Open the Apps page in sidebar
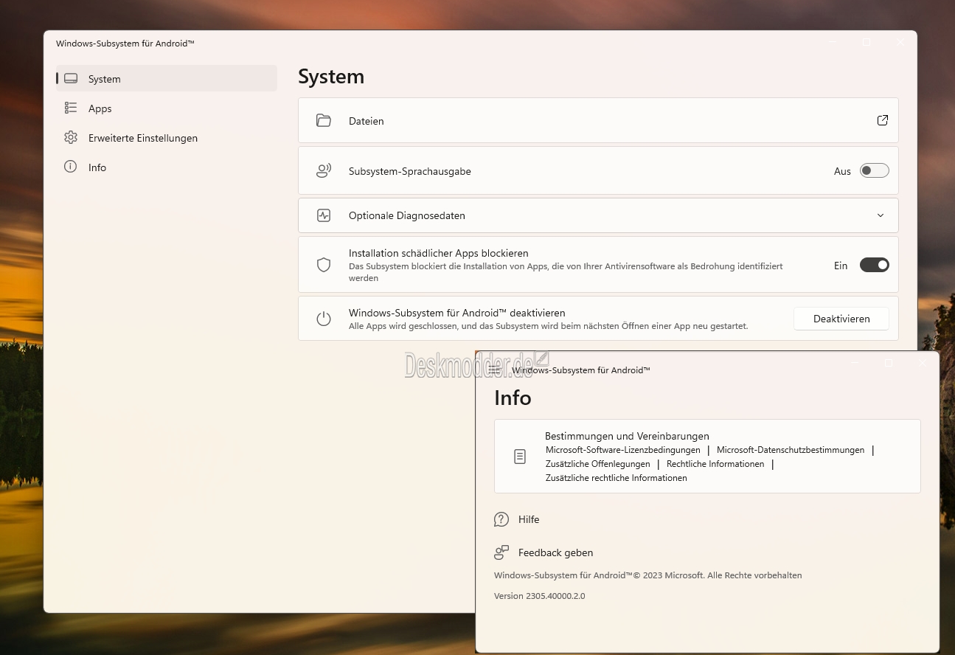The height and width of the screenshot is (655, 955). [x=167, y=108]
